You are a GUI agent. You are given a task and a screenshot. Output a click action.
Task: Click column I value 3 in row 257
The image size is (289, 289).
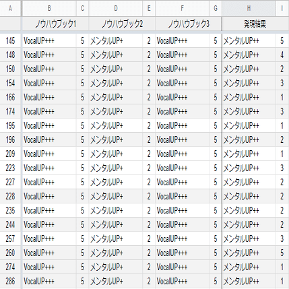tap(282, 238)
